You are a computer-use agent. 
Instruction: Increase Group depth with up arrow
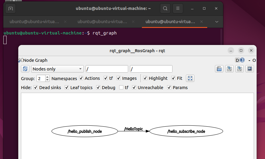[48, 77]
